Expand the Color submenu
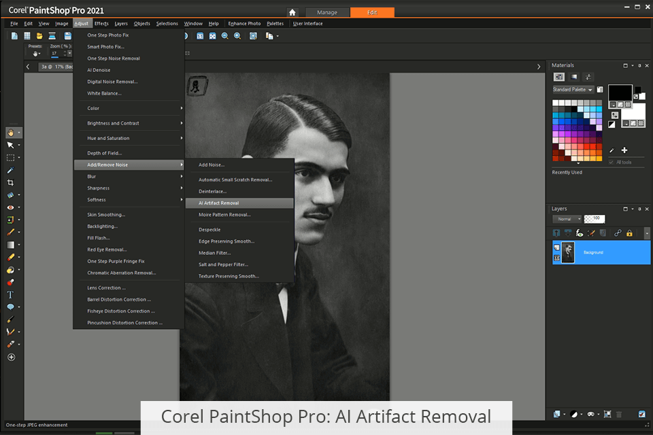Viewport: 653px width, 435px height. (x=129, y=108)
